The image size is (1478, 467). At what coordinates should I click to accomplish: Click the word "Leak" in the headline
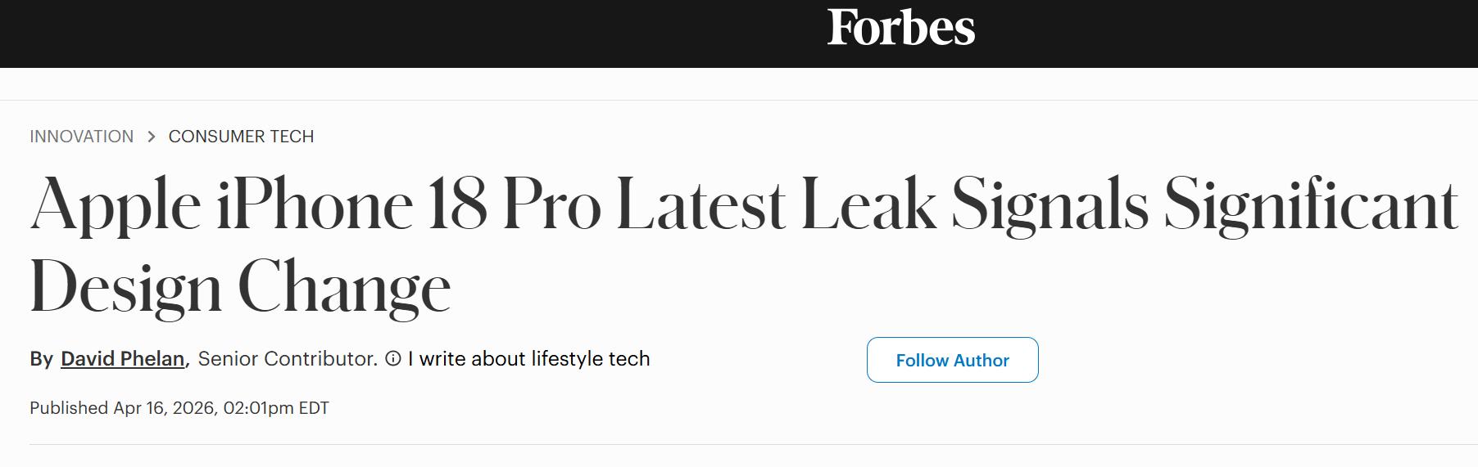point(868,204)
